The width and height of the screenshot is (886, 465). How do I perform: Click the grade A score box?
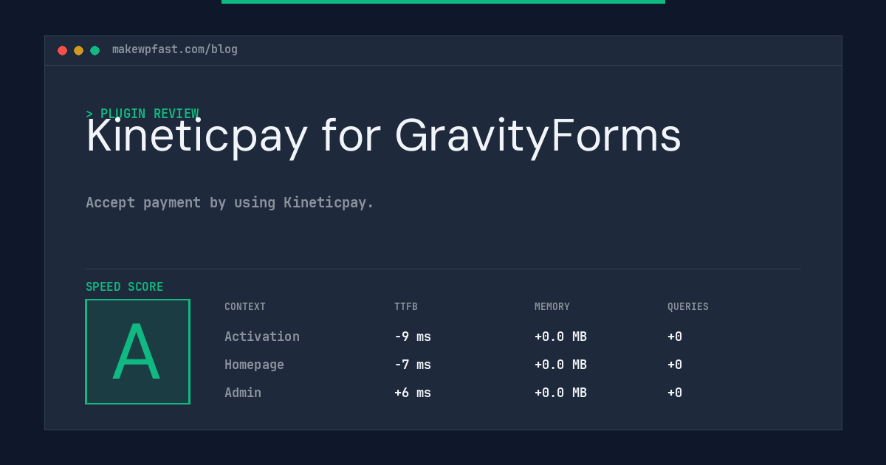137,351
